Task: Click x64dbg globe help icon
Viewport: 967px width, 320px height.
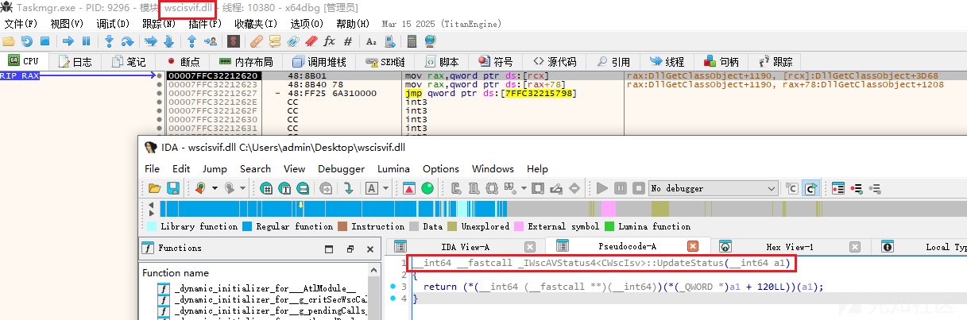Action: coord(430,40)
